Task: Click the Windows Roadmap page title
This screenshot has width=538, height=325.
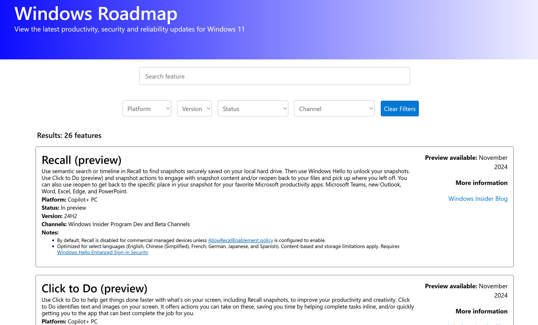Action: [96, 14]
